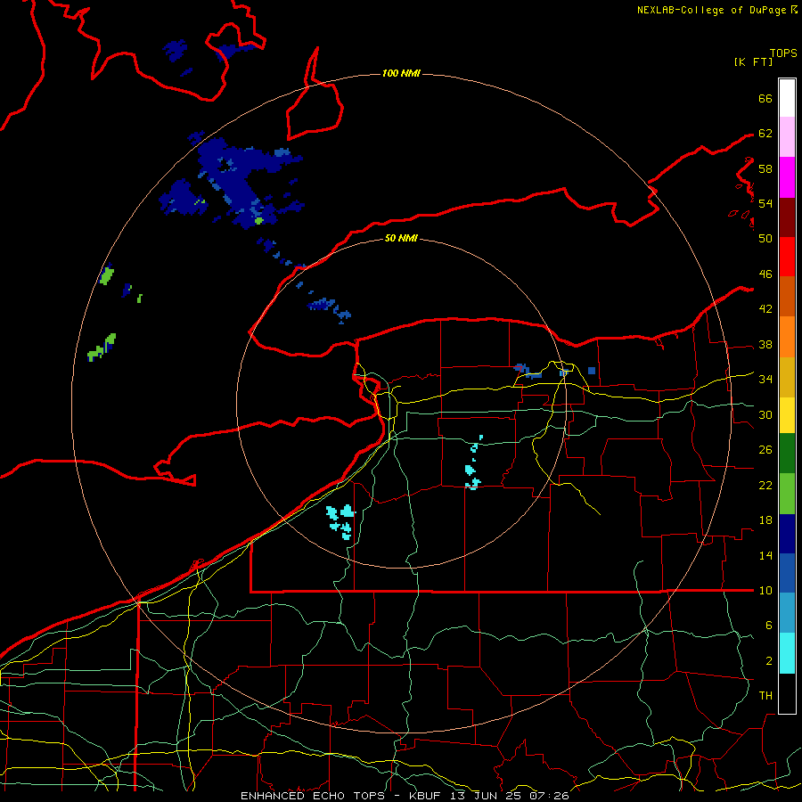Click the '100 NMI' range ring label
The height and width of the screenshot is (802, 802).
point(401,74)
